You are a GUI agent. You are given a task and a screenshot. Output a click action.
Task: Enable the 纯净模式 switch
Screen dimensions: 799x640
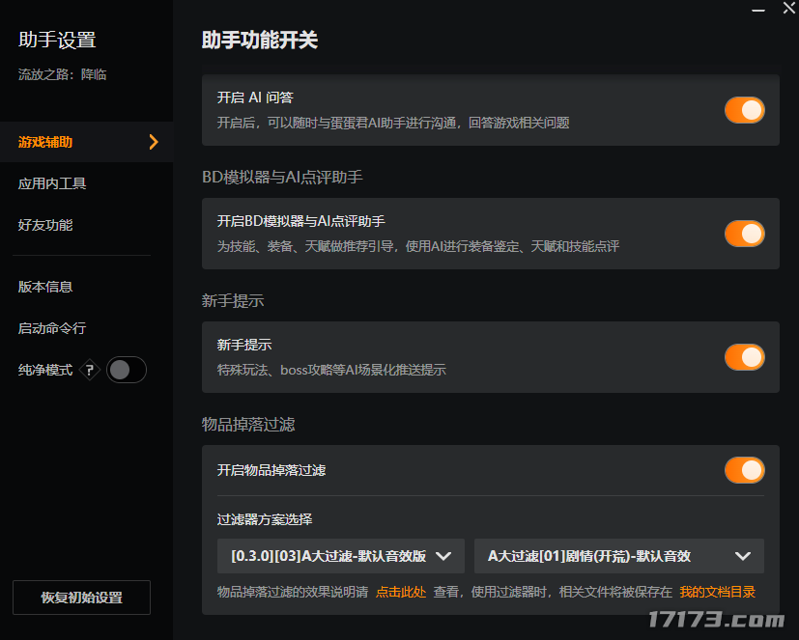(x=127, y=370)
